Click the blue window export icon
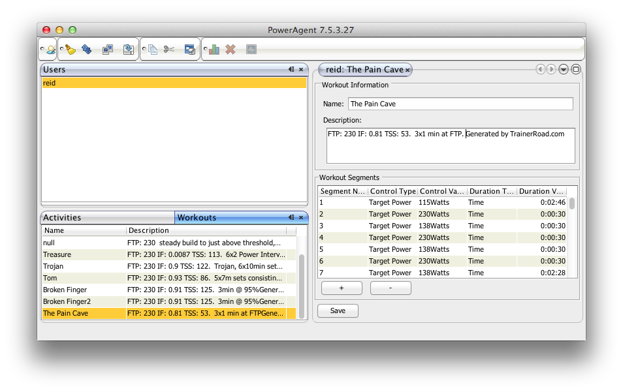 190,50
